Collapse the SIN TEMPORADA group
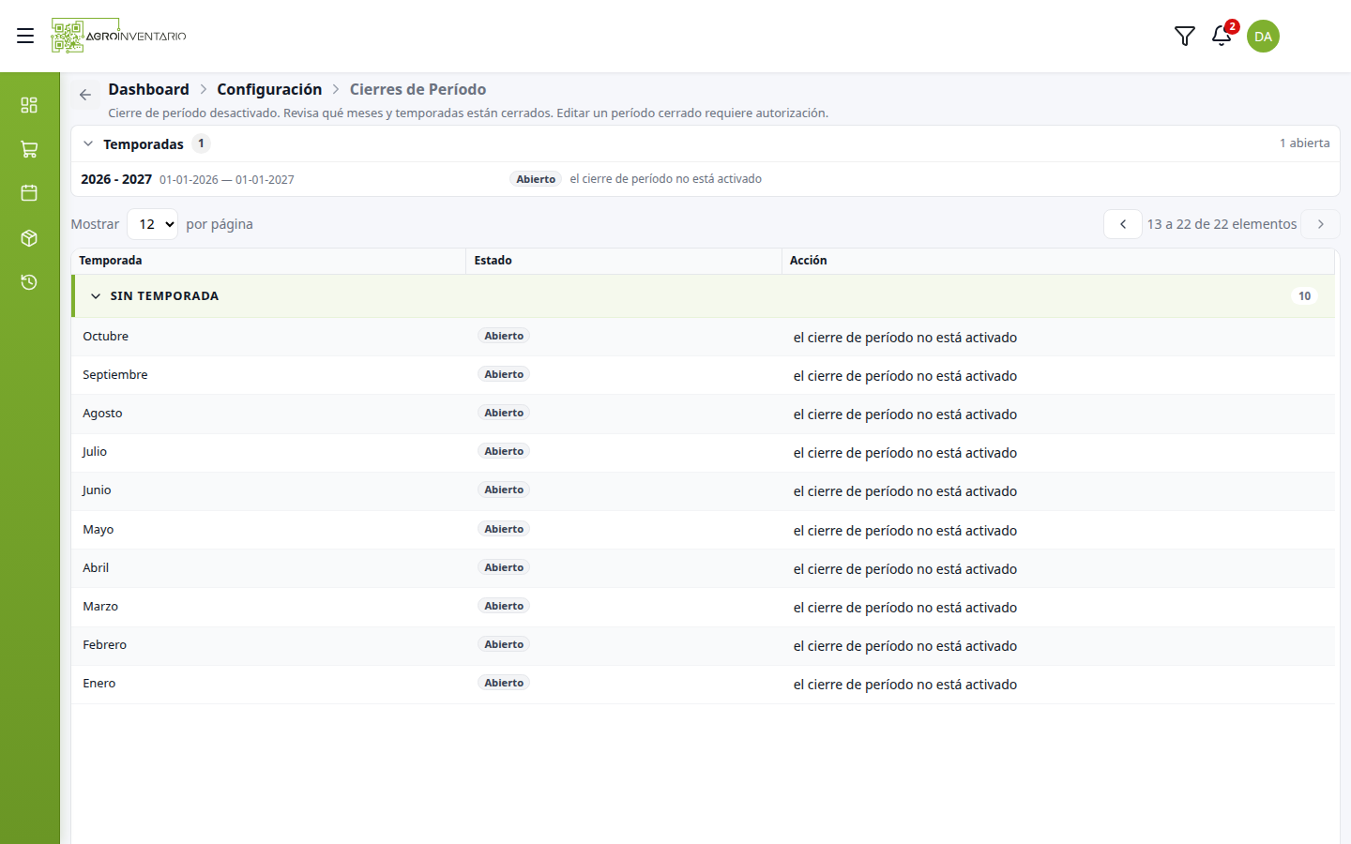 96,296
